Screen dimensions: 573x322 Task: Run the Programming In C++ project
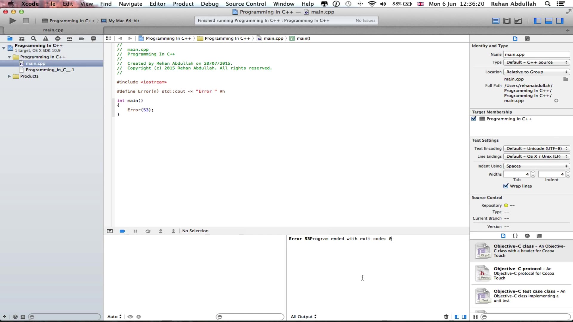12,20
